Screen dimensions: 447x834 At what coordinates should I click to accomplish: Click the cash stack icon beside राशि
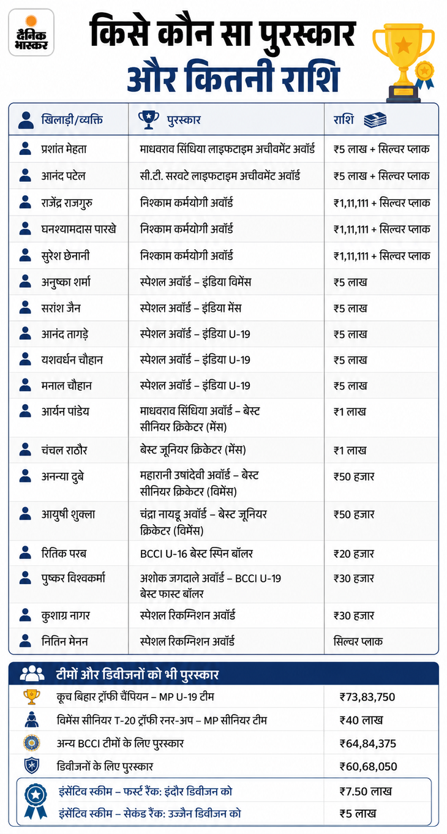(375, 119)
